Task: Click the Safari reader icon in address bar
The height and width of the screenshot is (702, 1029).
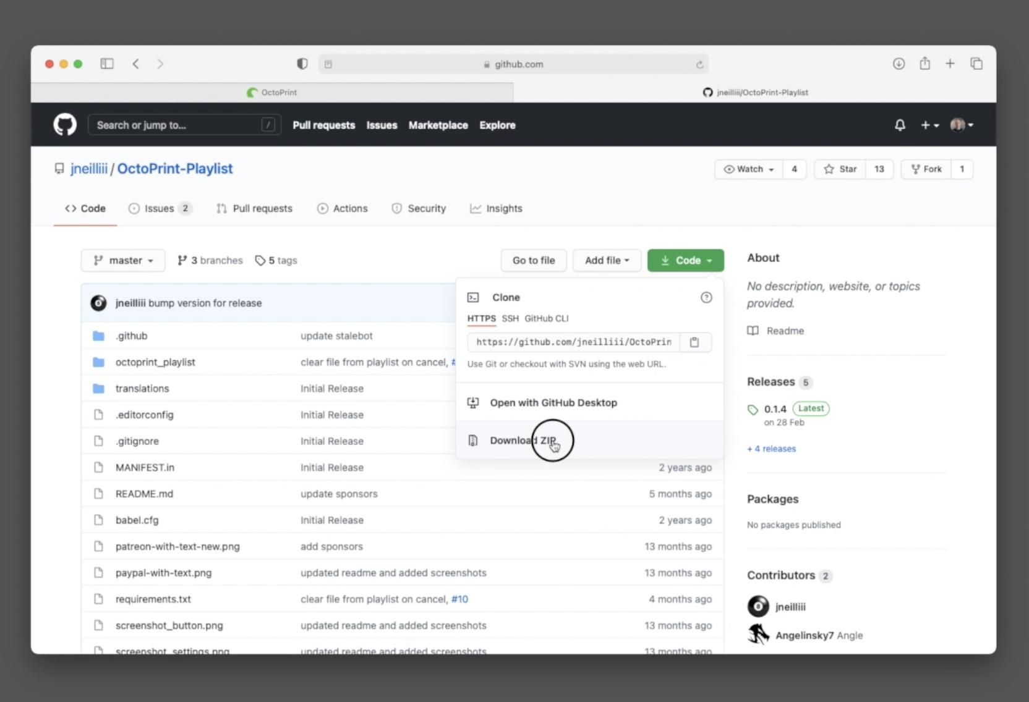Action: [328, 64]
